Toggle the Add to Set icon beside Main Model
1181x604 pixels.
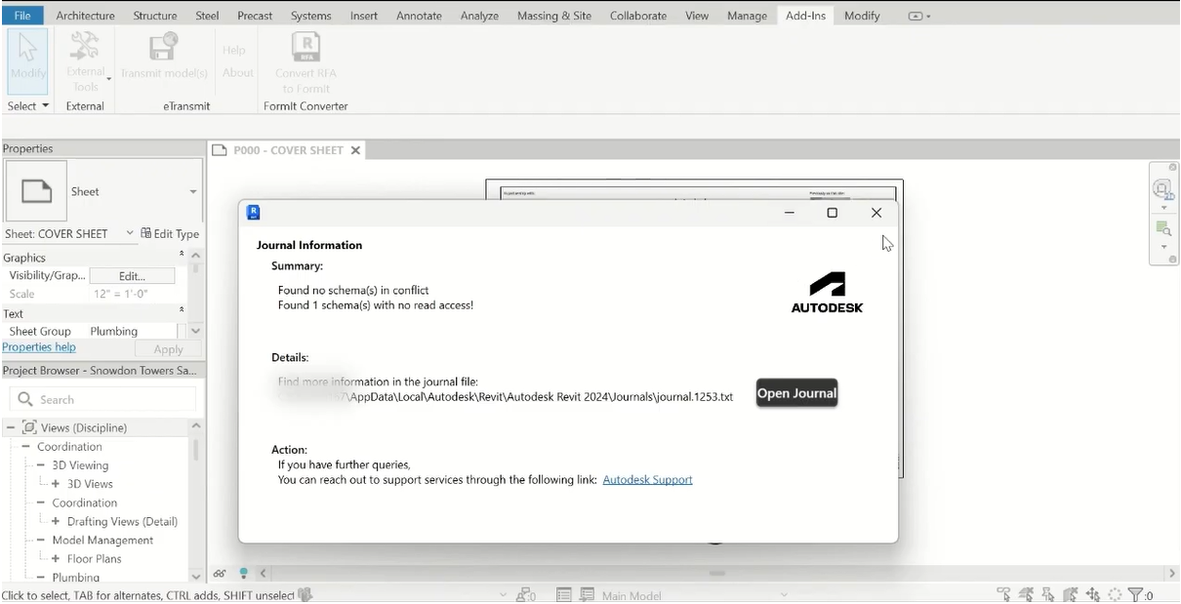click(587, 594)
